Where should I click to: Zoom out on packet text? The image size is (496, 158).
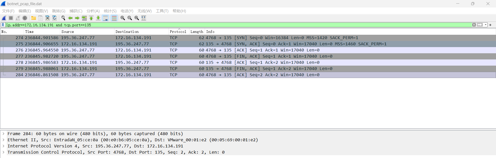click(130, 18)
